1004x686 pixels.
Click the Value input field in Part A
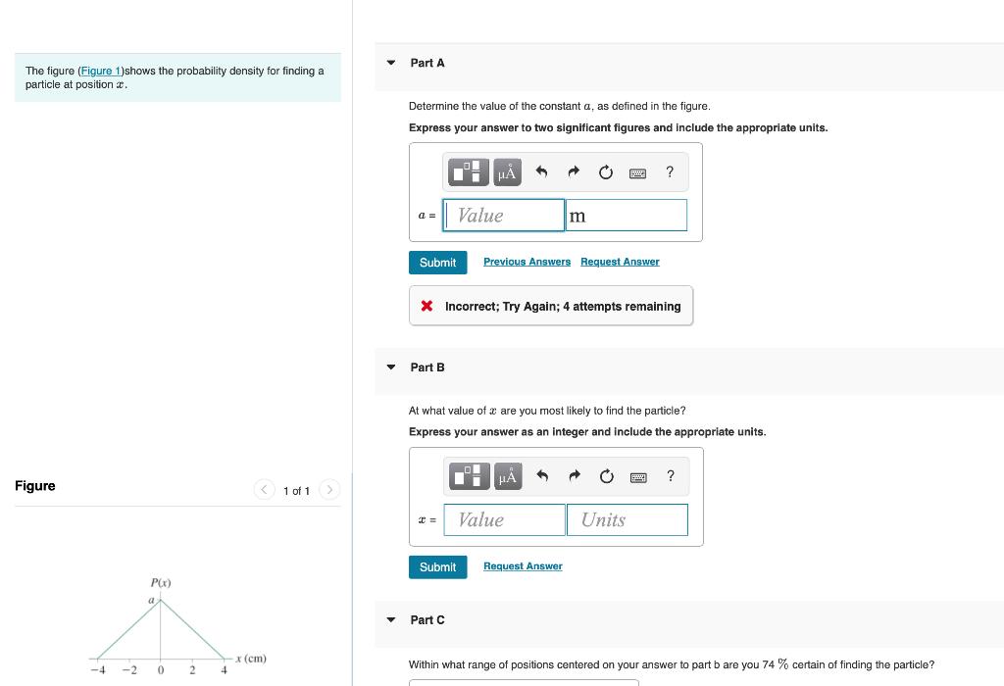tap(504, 215)
